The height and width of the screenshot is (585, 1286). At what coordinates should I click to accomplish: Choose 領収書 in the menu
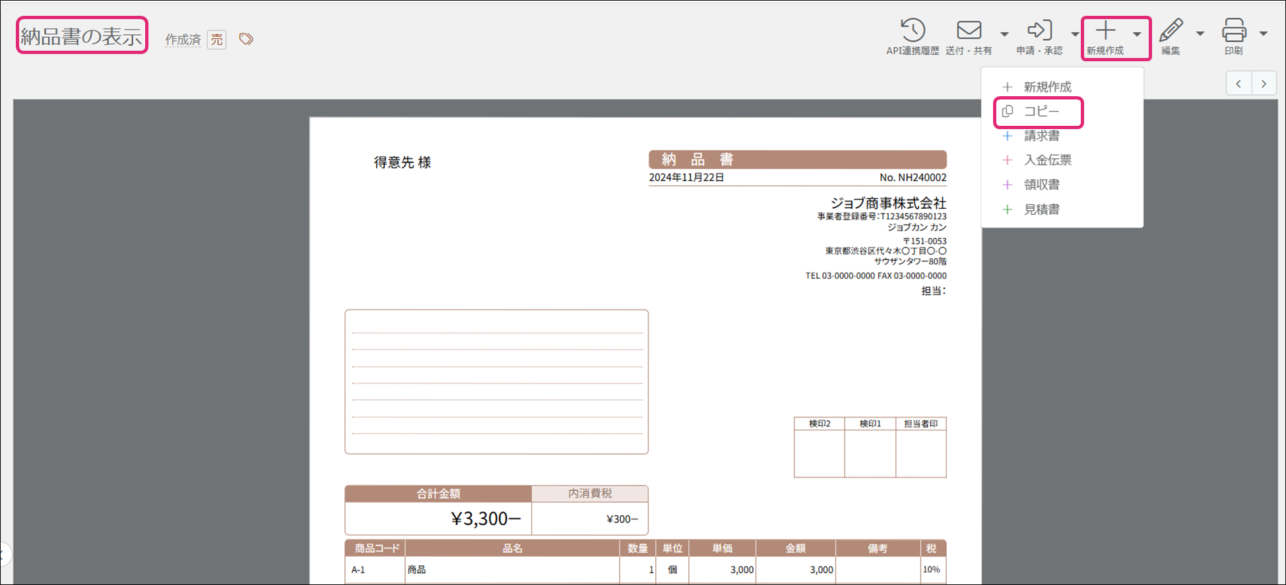1041,185
